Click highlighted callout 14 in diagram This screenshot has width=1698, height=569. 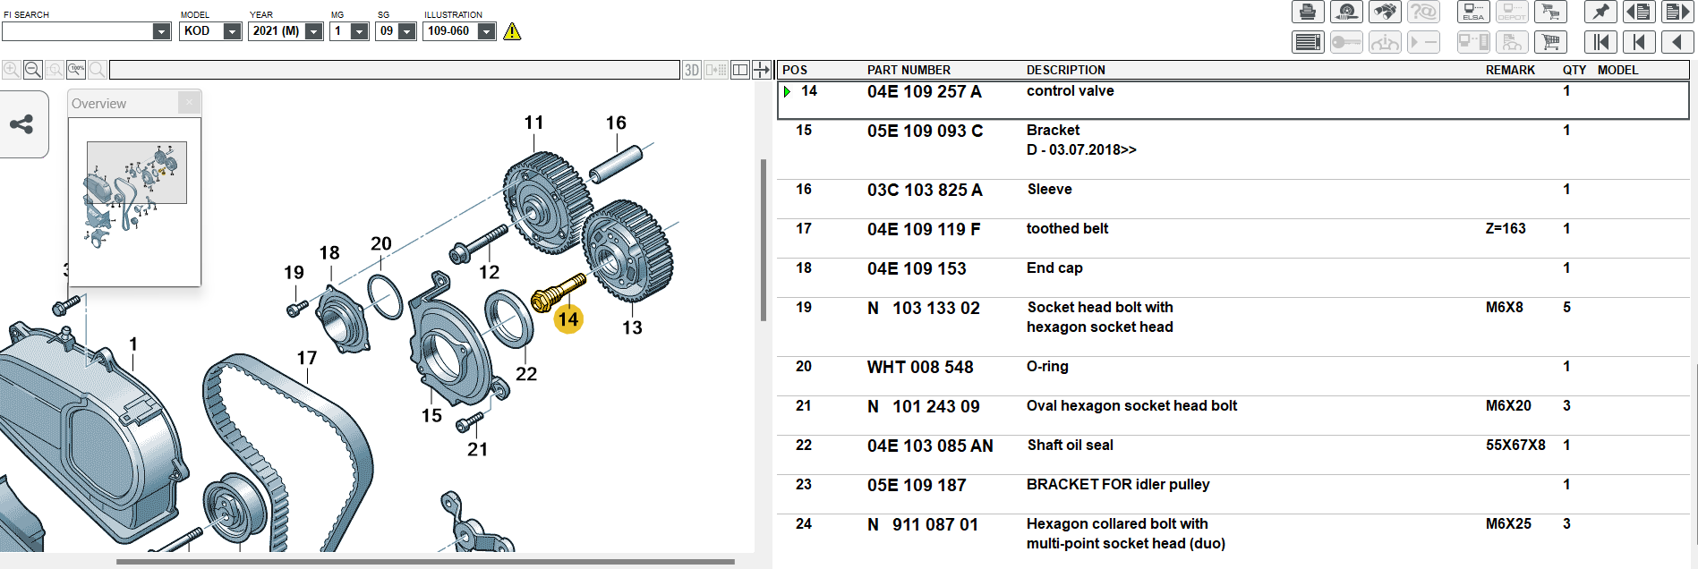[x=568, y=319]
